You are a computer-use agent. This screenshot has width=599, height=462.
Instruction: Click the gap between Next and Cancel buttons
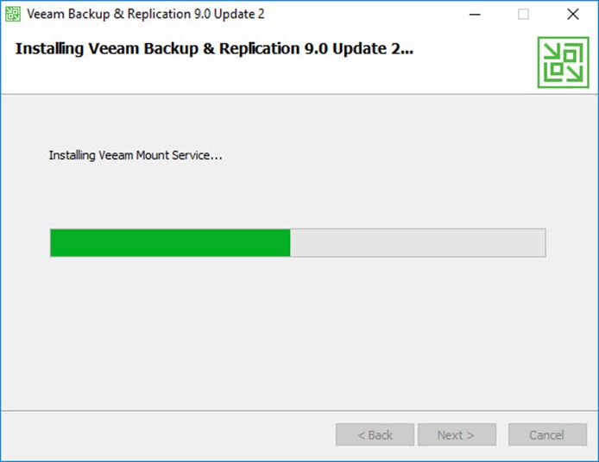pos(502,434)
